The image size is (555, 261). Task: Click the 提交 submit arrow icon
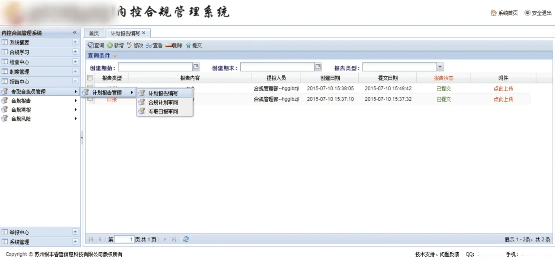[188, 46]
